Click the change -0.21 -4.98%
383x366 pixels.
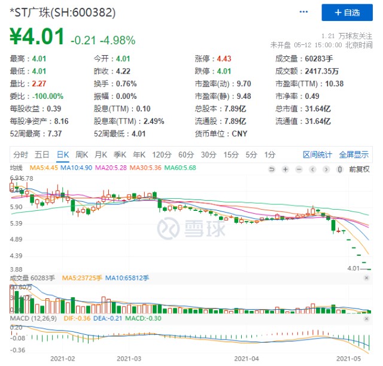pyautogui.click(x=103, y=40)
